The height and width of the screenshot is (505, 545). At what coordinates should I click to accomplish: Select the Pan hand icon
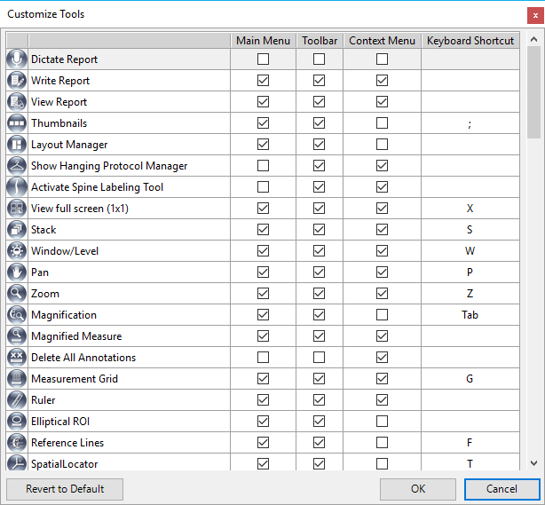[17, 272]
